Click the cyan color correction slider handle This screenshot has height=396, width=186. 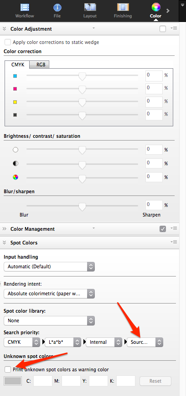tap(82, 76)
